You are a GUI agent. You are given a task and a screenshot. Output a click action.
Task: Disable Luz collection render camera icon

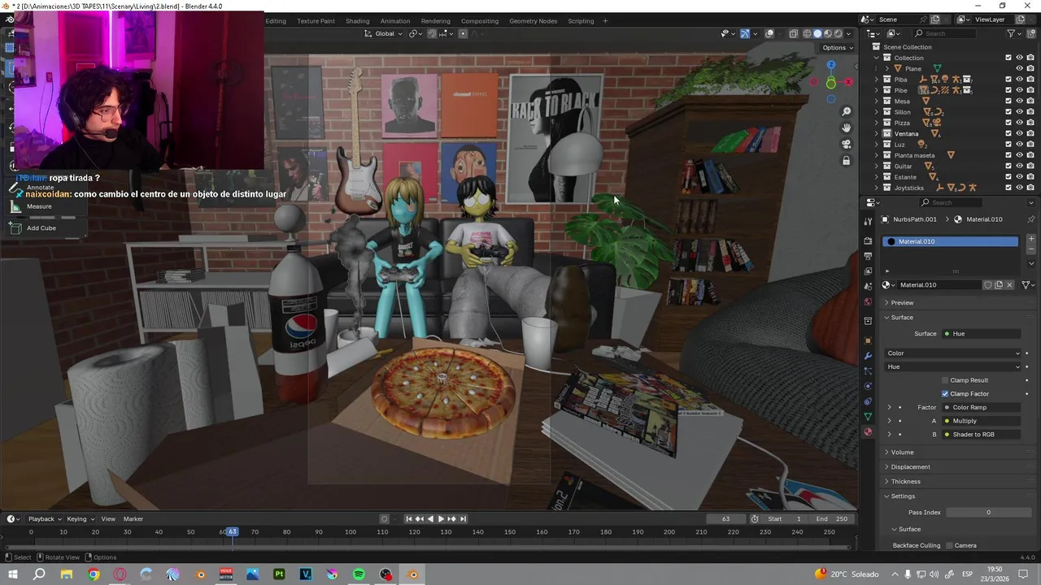[x=1030, y=145]
